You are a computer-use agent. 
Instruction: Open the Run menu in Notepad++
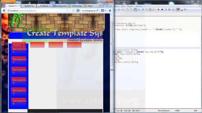coord(123,6)
